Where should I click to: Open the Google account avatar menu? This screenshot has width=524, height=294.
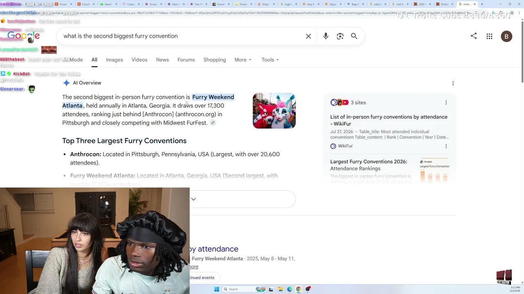(506, 36)
